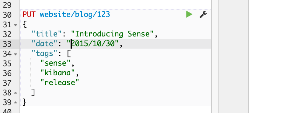The width and height of the screenshot is (286, 113).
Task: Collapse the JSON body fold arrow on line 31
Action: tap(16, 25)
